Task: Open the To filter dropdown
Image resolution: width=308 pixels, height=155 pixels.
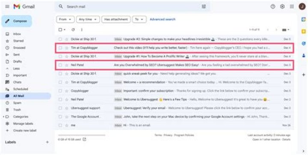Action: click(x=139, y=19)
